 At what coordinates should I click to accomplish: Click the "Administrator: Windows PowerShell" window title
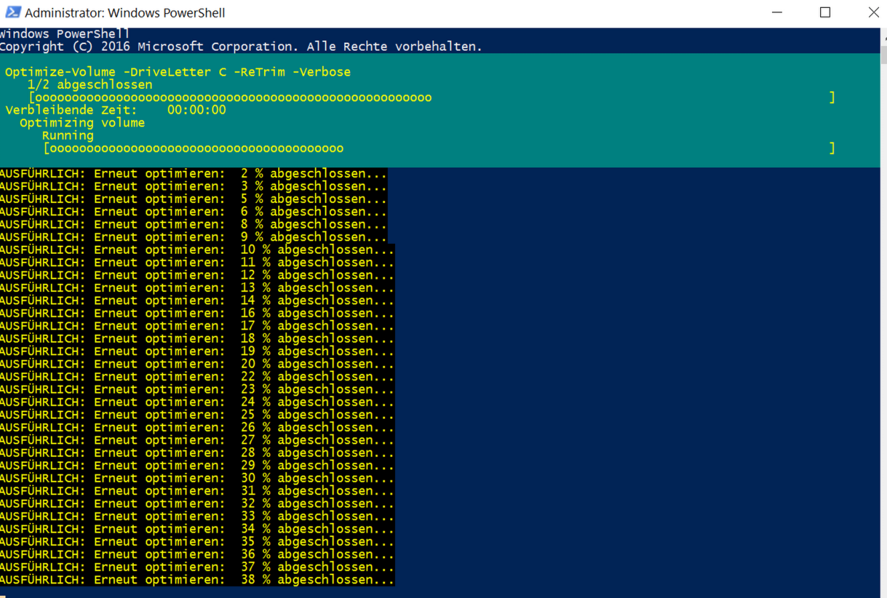coord(125,13)
